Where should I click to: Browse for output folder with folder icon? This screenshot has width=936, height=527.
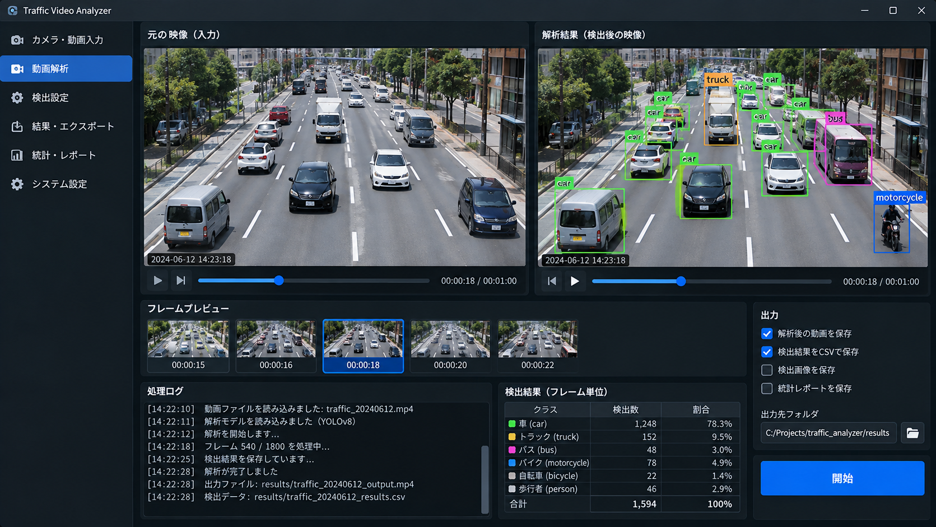coord(912,433)
